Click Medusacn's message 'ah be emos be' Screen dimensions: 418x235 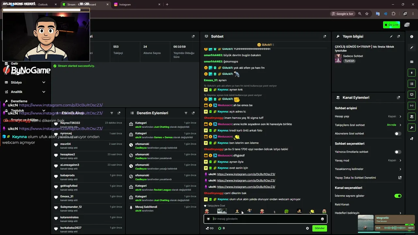[x=242, y=105]
